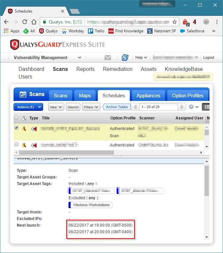Open the Actions (1) dropdown
This screenshot has width=223, height=253.
pos(28,107)
